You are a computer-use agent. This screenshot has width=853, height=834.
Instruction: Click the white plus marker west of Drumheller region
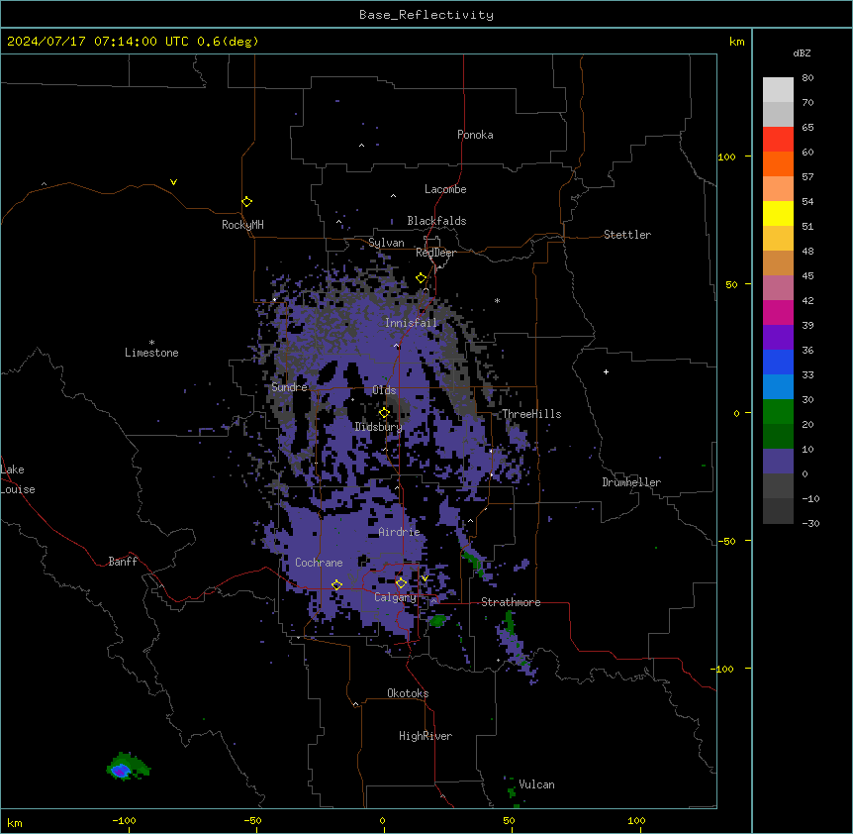click(606, 371)
